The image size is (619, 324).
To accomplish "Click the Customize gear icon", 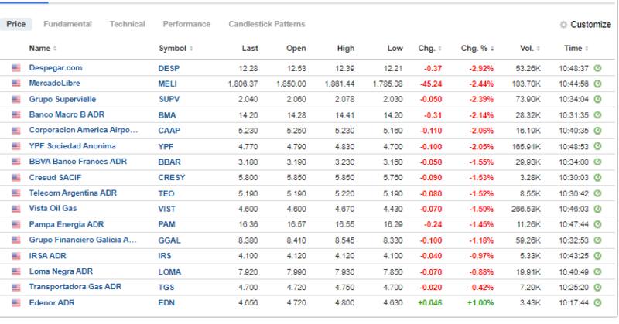I will (563, 25).
